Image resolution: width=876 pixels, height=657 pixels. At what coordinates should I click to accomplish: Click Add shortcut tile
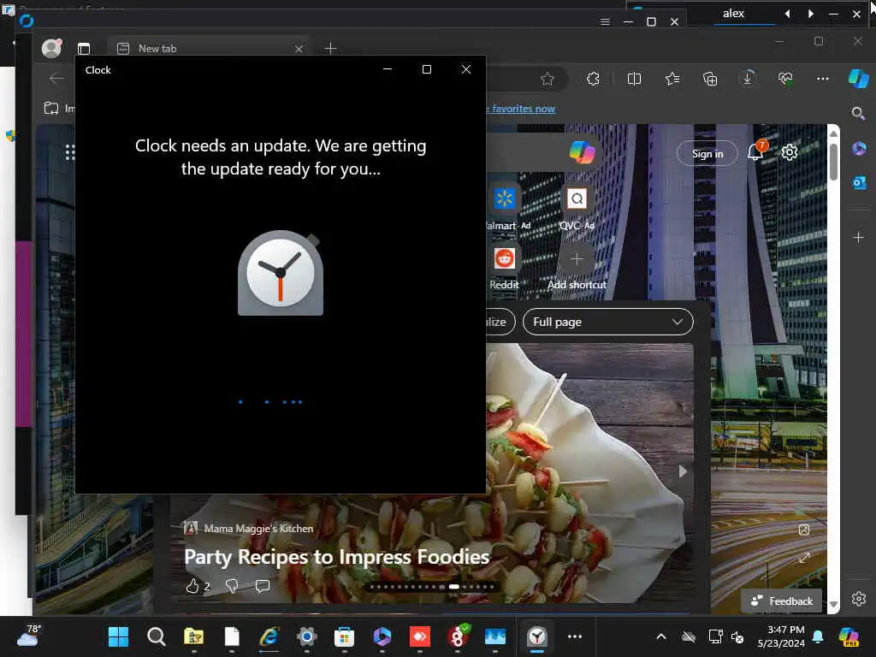(x=577, y=259)
